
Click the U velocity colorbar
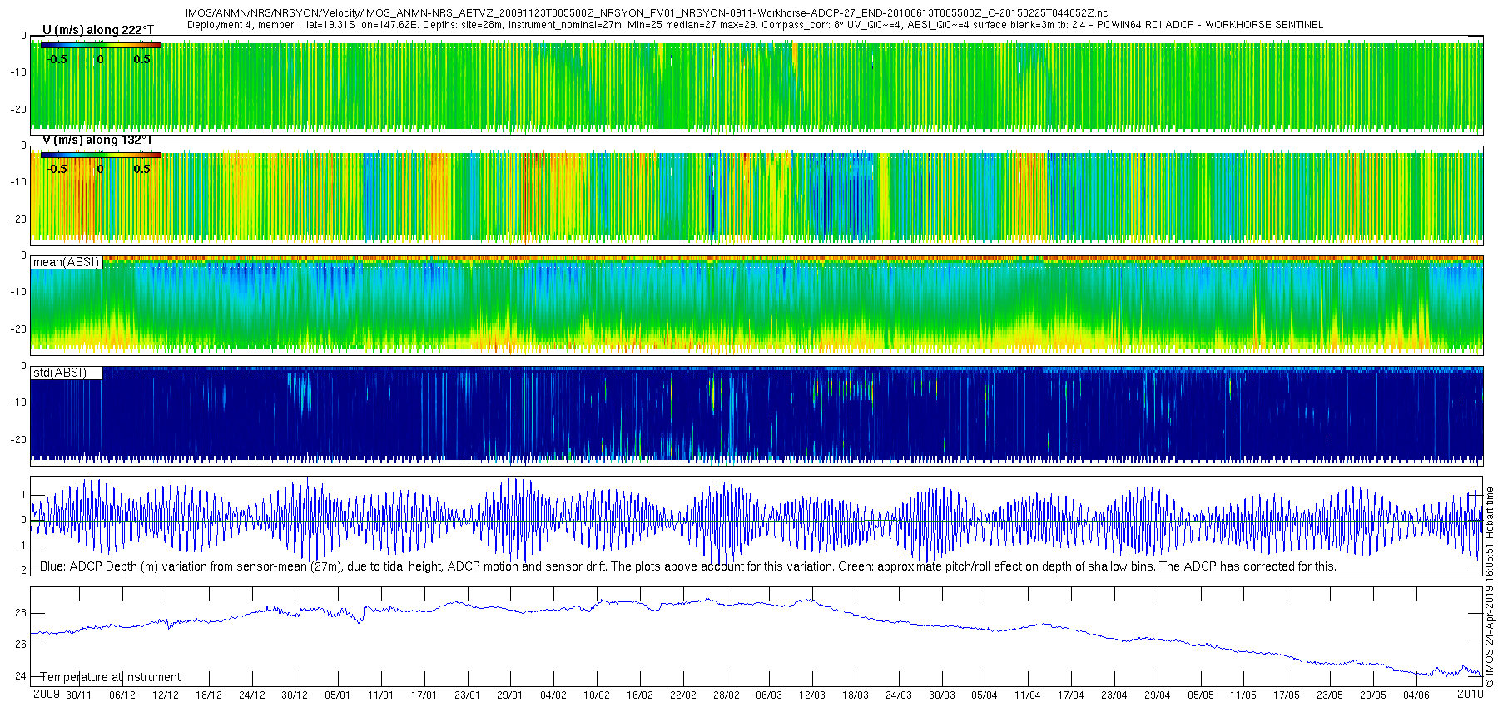pyautogui.click(x=101, y=45)
